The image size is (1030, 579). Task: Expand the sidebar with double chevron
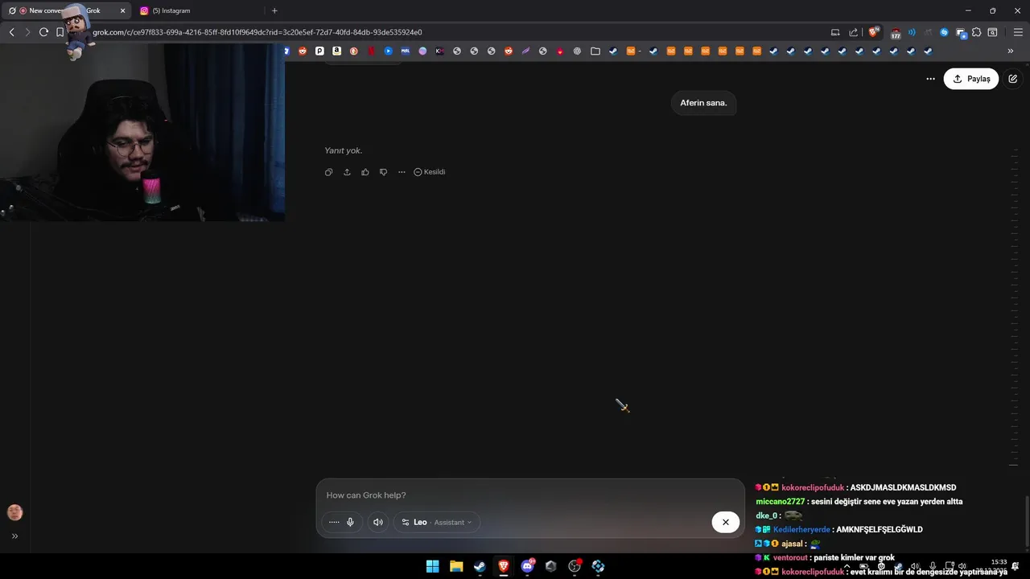[x=14, y=536]
